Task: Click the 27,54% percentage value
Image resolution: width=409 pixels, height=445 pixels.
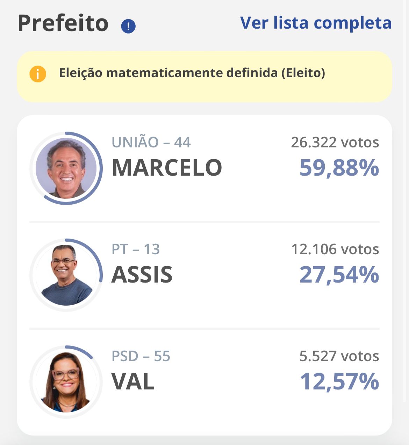Action: coord(339,275)
